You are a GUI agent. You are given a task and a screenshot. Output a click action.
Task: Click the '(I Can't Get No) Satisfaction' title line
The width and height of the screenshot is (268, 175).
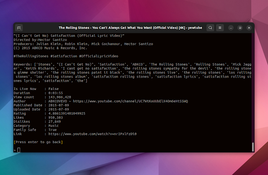pyautogui.click(x=69, y=36)
